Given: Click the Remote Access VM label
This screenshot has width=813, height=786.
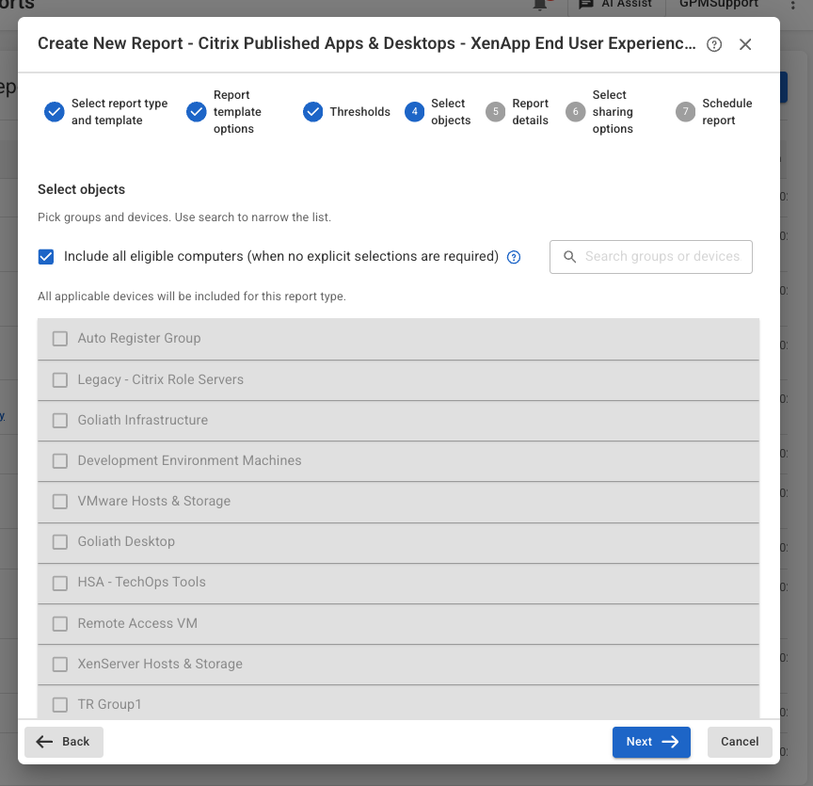Looking at the screenshot, I should pyautogui.click(x=137, y=623).
